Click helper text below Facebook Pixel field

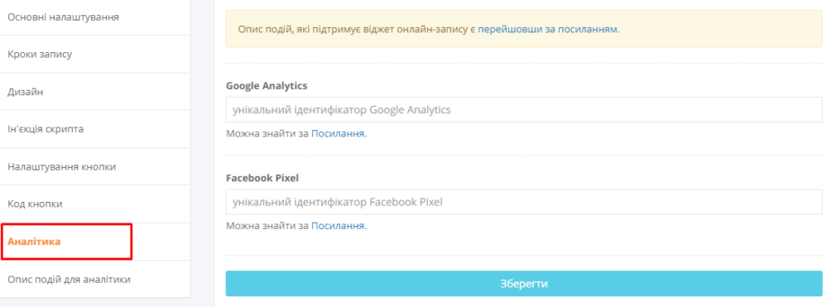[x=296, y=226]
